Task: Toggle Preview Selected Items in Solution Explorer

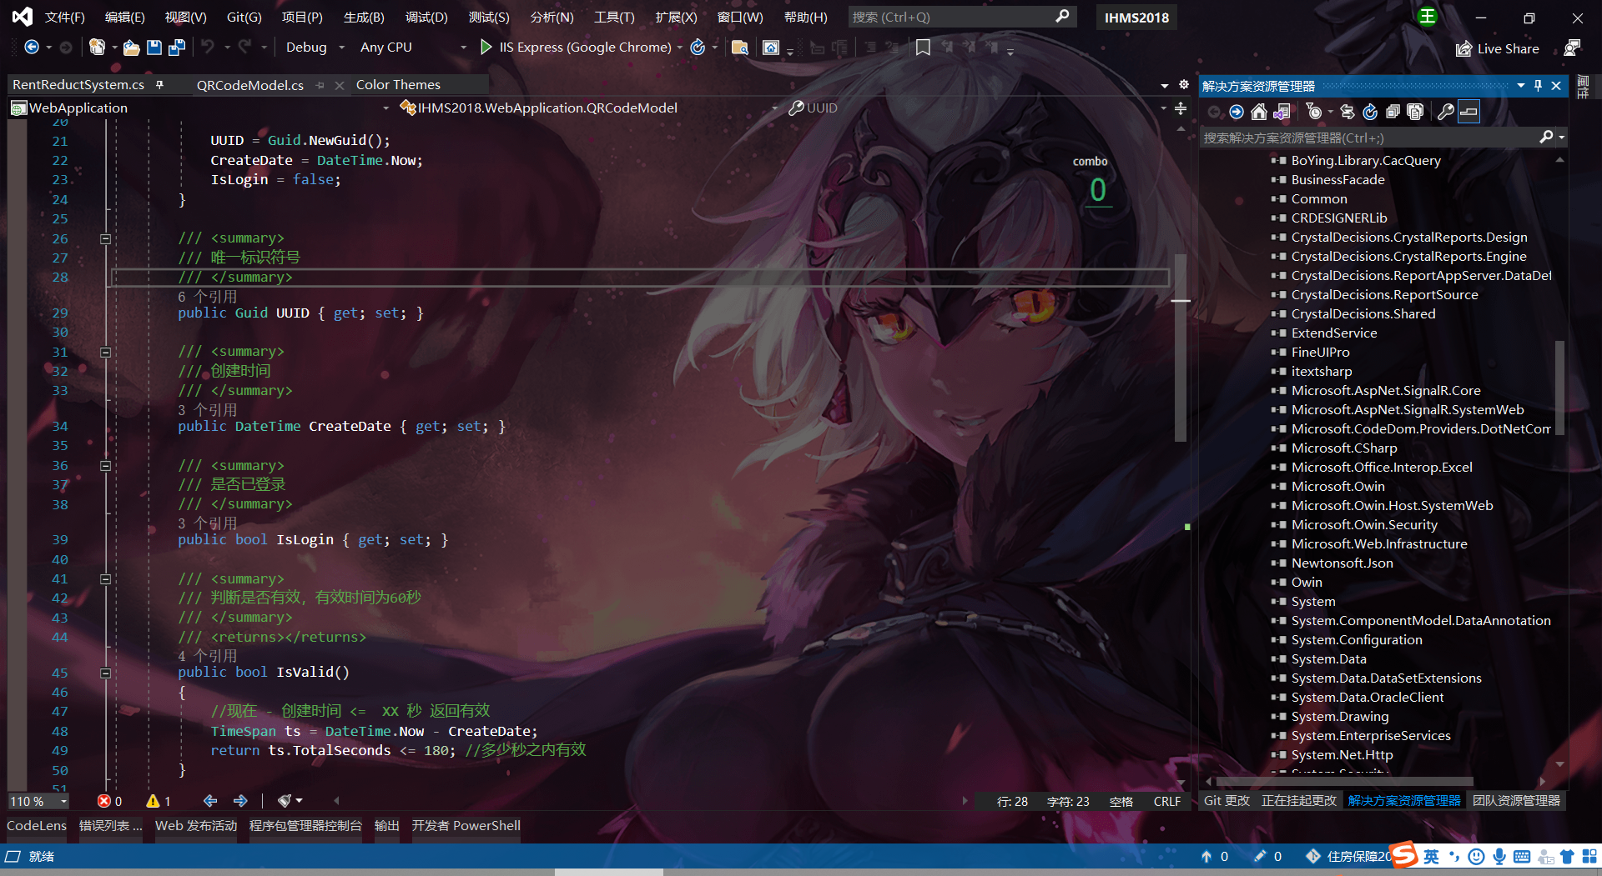Action: 1469,112
